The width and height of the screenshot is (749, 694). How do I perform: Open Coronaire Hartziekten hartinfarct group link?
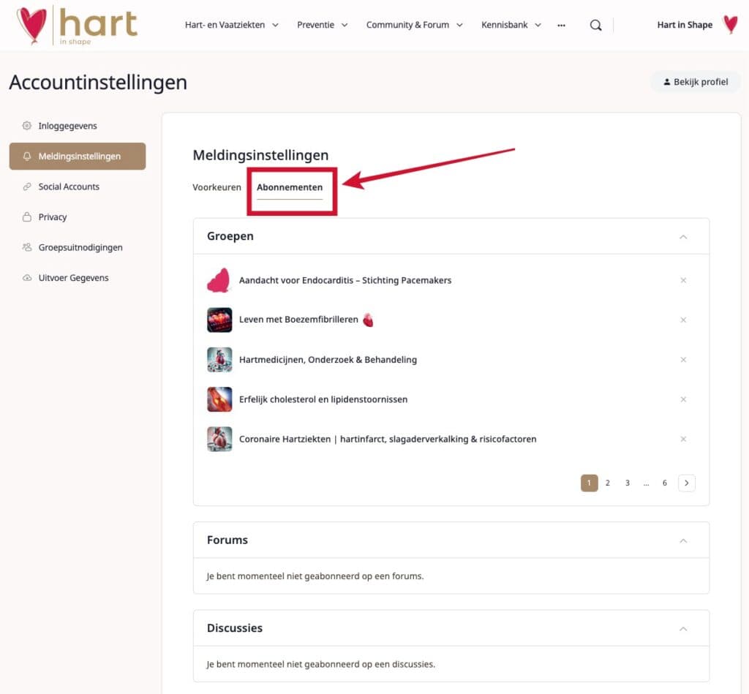[x=388, y=439]
